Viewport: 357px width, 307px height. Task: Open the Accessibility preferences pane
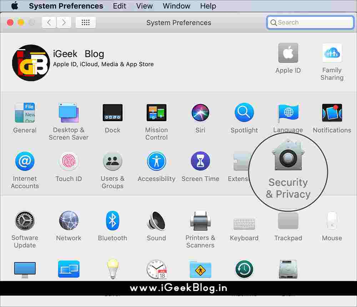click(x=156, y=167)
